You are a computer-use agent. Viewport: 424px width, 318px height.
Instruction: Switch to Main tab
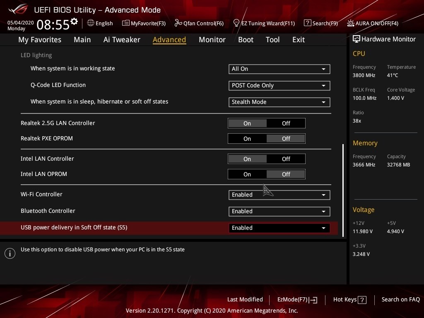click(x=82, y=40)
